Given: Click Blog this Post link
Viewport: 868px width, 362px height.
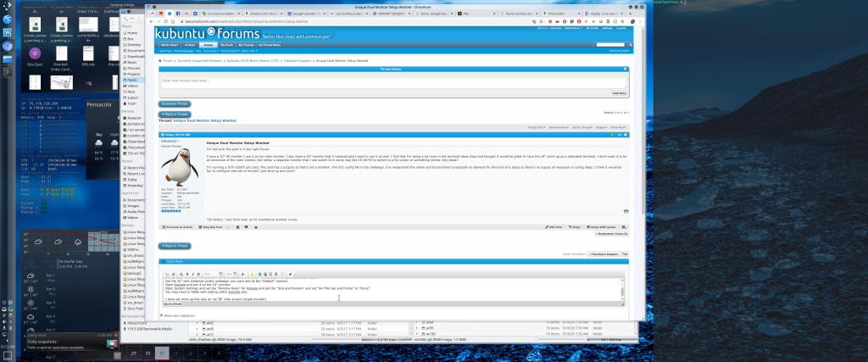Looking at the screenshot, I should 210,227.
